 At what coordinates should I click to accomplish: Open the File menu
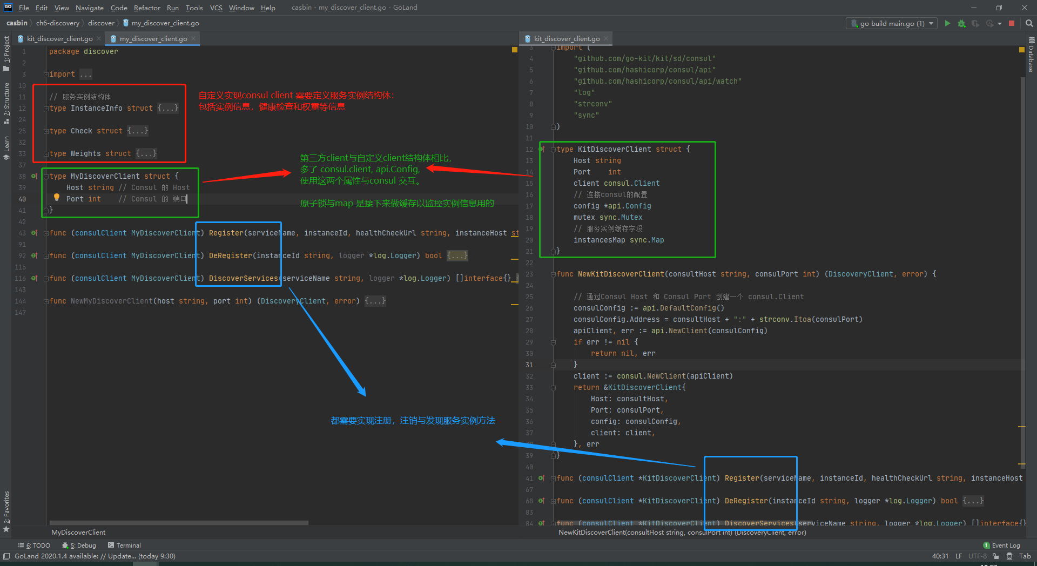pos(24,8)
